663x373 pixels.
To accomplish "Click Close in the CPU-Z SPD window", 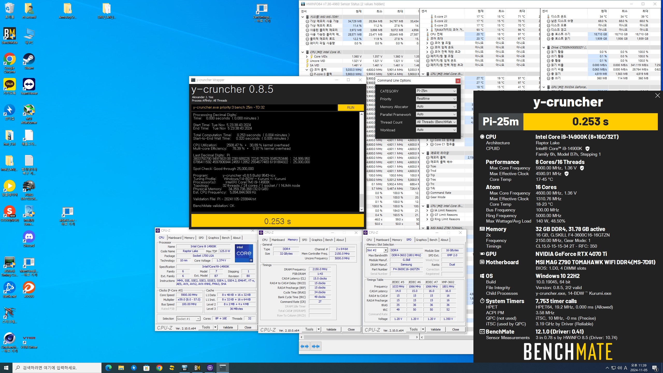I will point(456,329).
